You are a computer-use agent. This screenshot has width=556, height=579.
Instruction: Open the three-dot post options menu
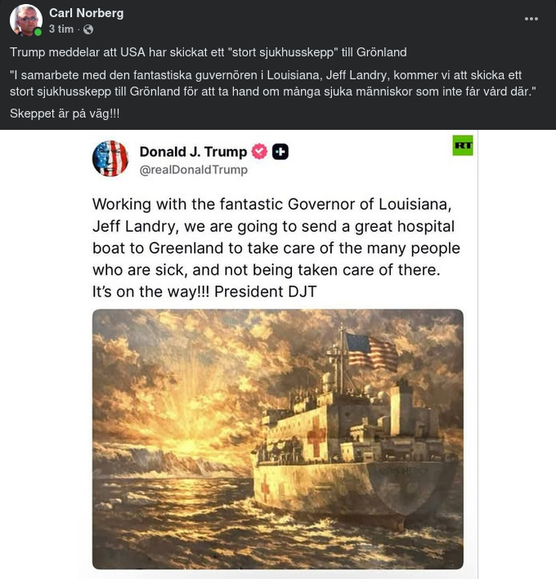coord(531,19)
